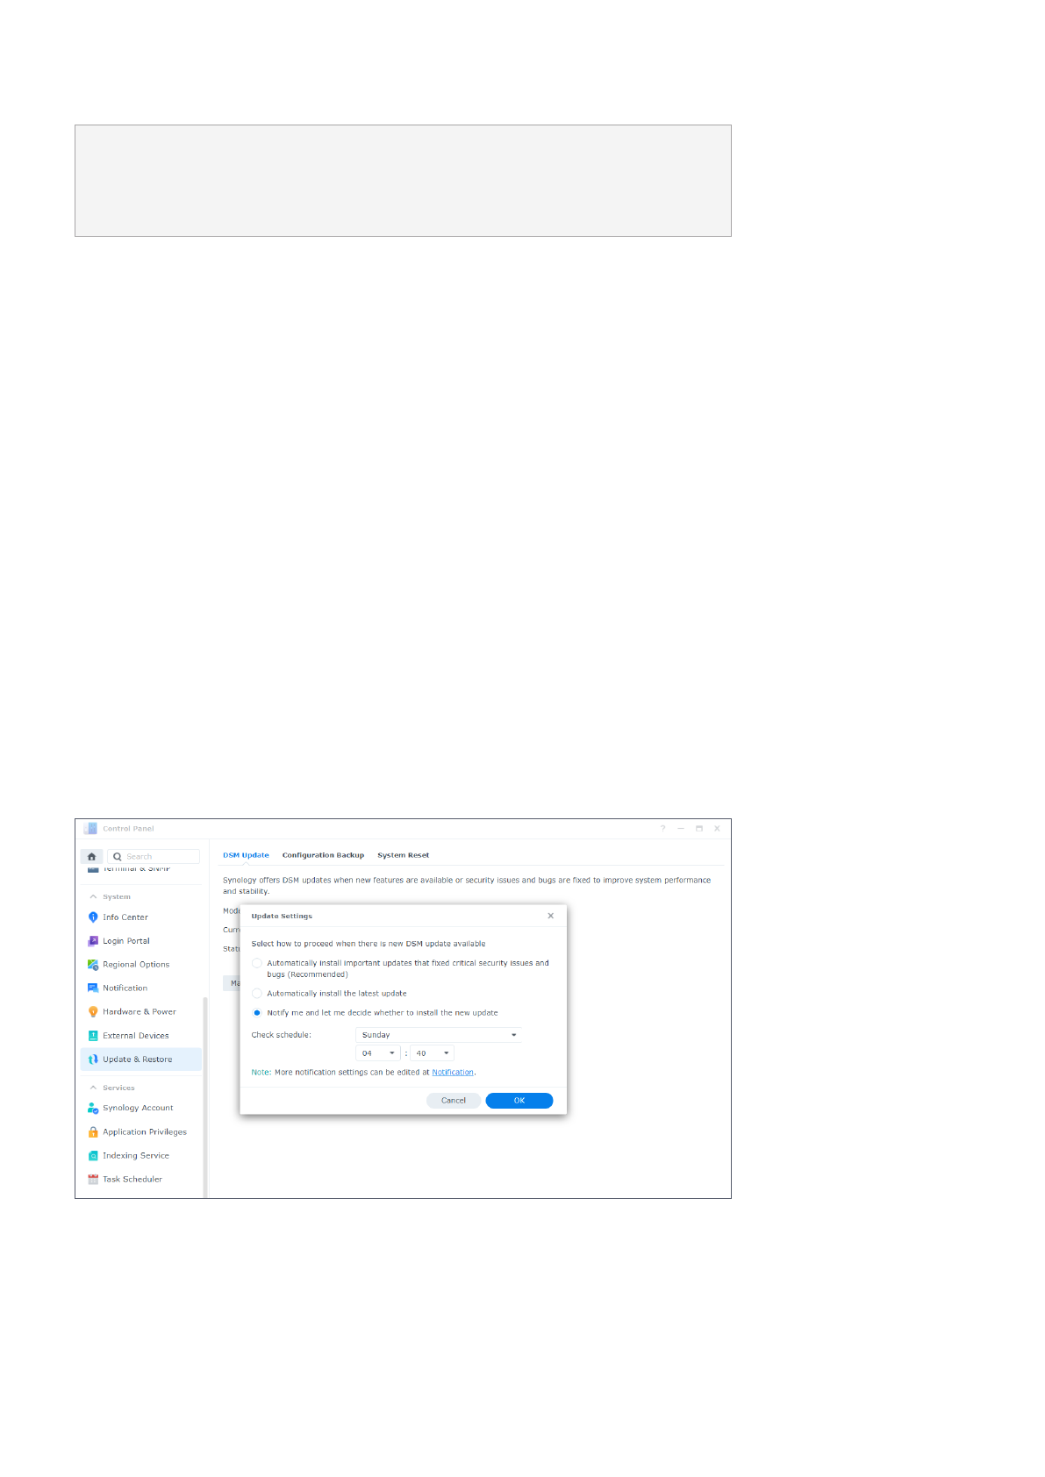Switch to Configuration Backup tab
The image size is (1045, 1477).
[x=323, y=855]
